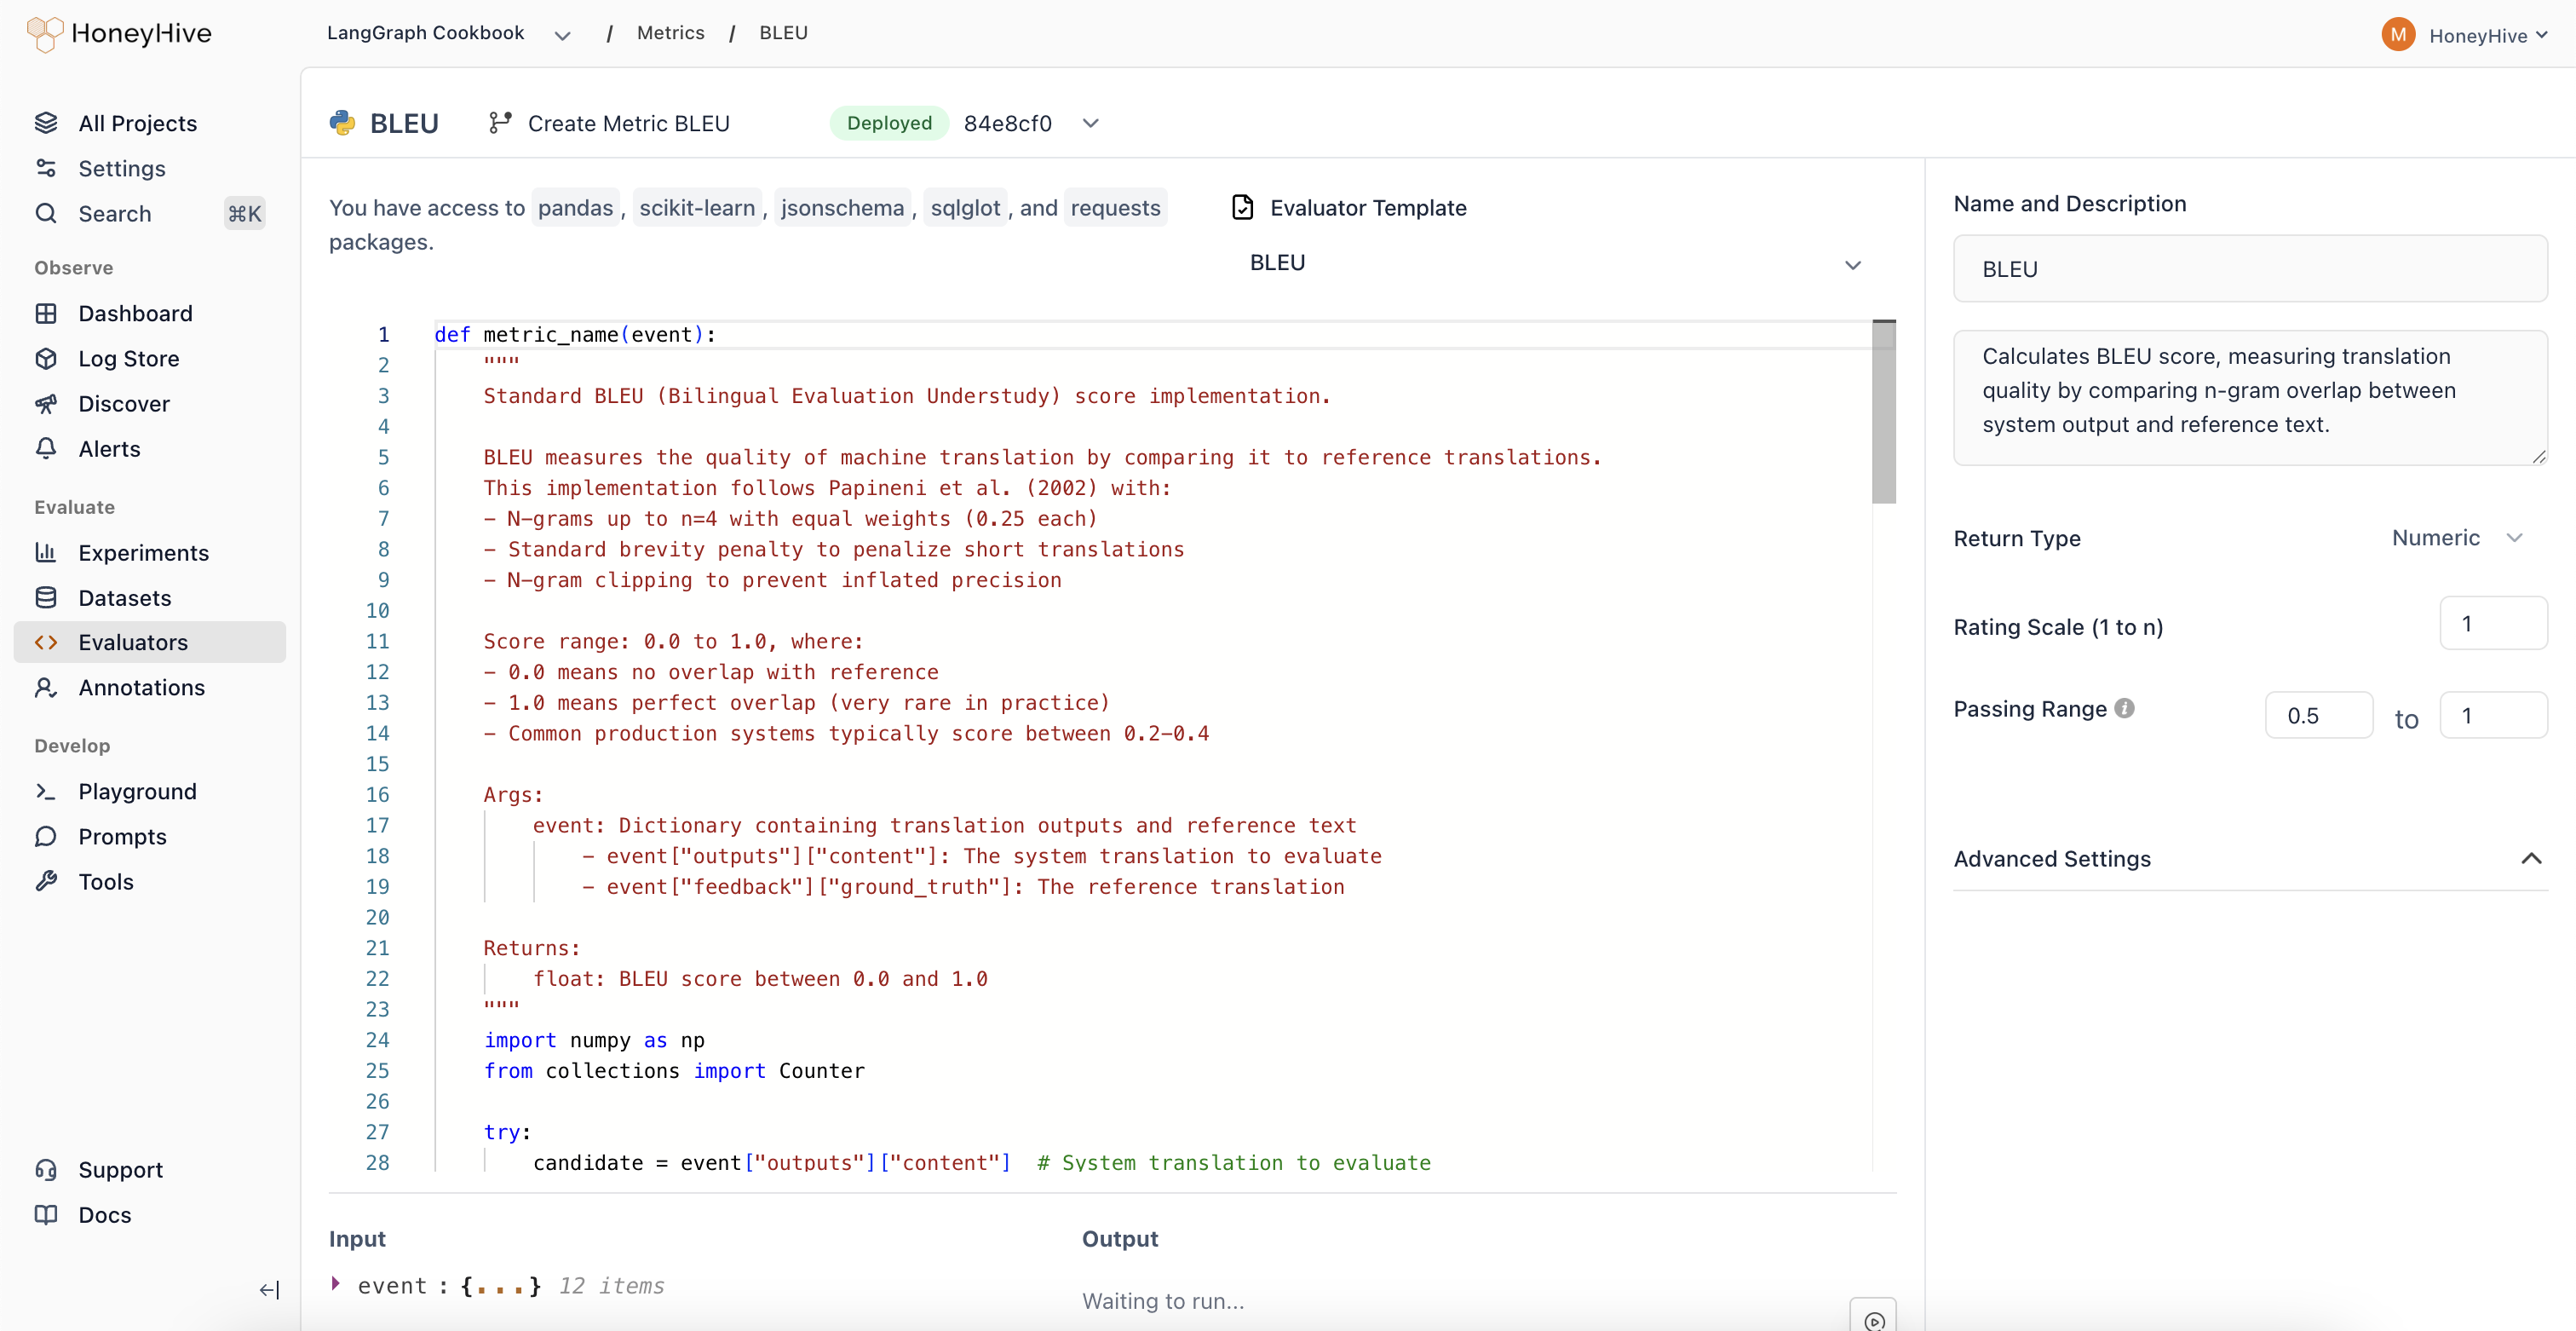Collapse the Advanced Settings section
Image resolution: width=2576 pixels, height=1331 pixels.
point(2530,858)
